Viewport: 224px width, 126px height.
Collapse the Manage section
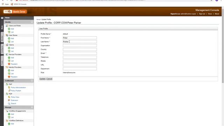coord(32,107)
